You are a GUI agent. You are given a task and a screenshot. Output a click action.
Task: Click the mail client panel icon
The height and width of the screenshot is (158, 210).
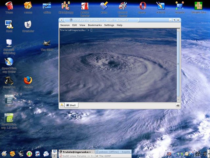(x=46, y=154)
